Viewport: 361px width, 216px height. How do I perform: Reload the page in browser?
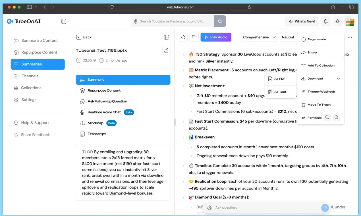[x=249, y=7]
